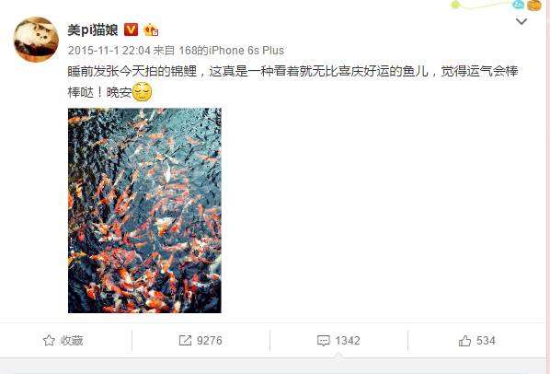Click the 2015-11-1 22:04 timestamp
The width and height of the screenshot is (550, 374).
(x=109, y=51)
